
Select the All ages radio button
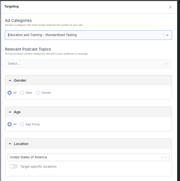coord(10,124)
